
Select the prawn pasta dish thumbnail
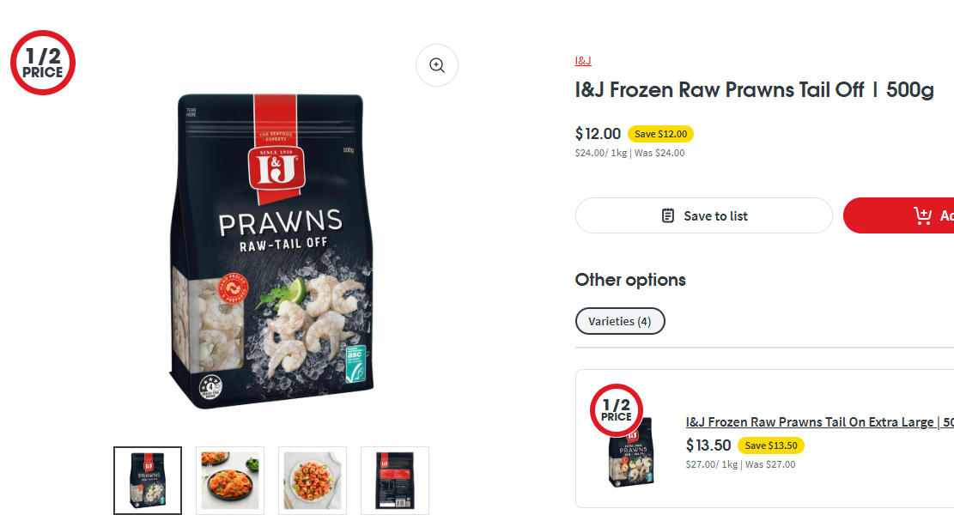[230, 480]
